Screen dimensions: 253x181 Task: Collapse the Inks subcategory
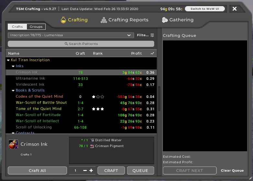13,66
